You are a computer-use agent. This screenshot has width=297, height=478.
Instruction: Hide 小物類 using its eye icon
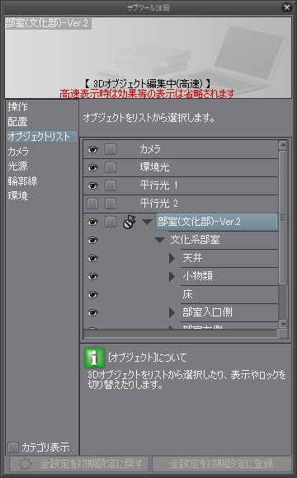(92, 276)
